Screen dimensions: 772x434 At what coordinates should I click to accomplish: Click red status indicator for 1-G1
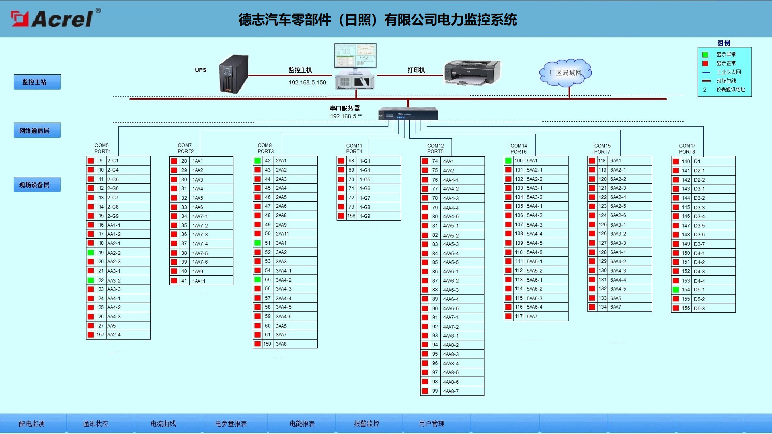(341, 161)
